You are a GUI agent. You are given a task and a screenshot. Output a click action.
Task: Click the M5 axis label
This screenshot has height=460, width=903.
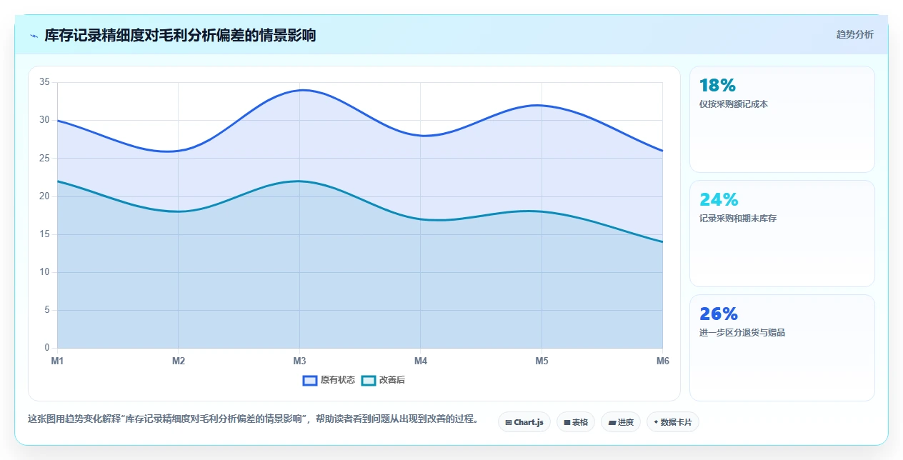542,361
